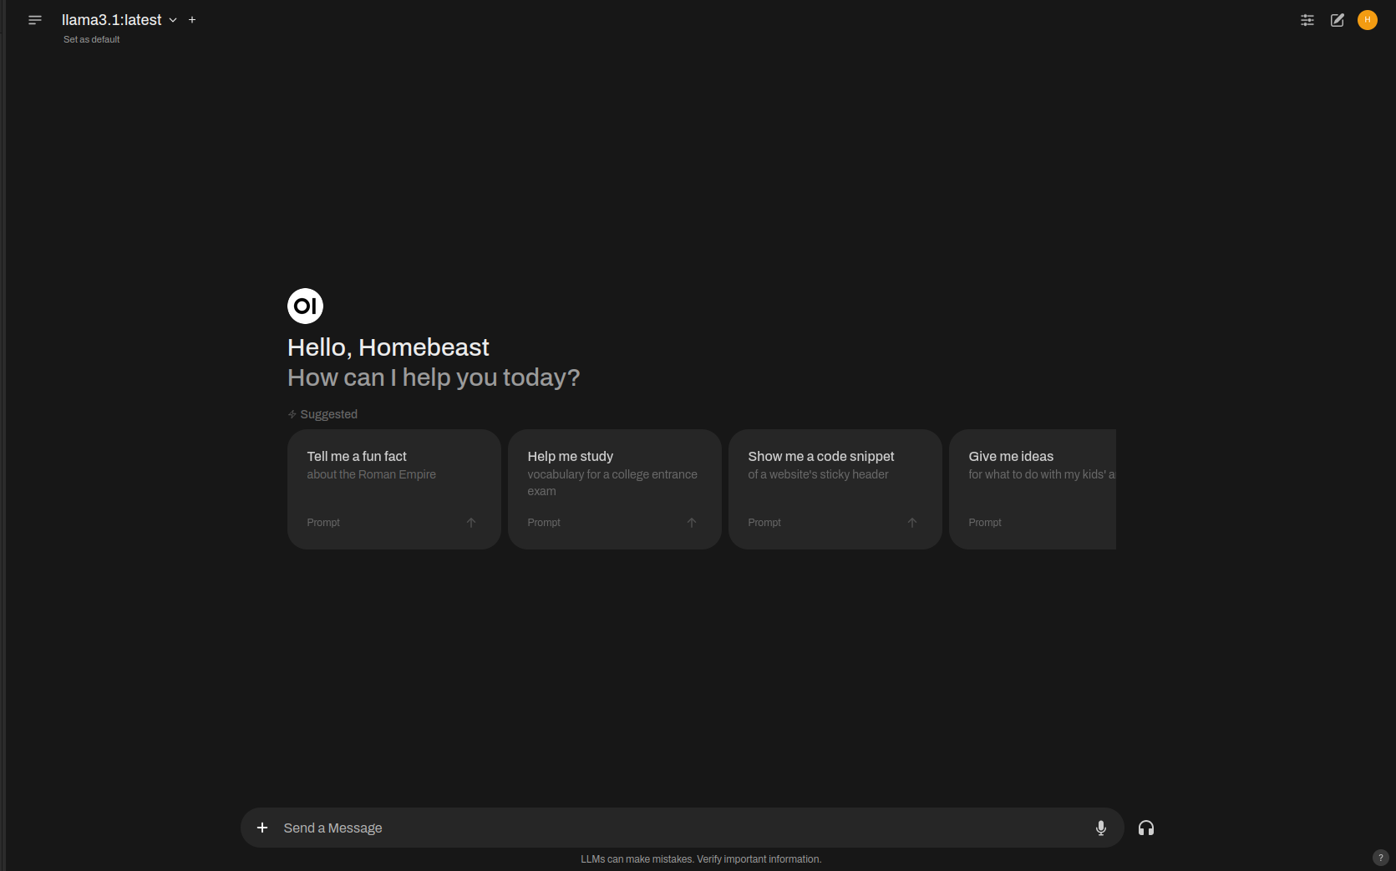Open the sidebar toggle icon
Screen dimensions: 1396x871
pyautogui.click(x=34, y=19)
